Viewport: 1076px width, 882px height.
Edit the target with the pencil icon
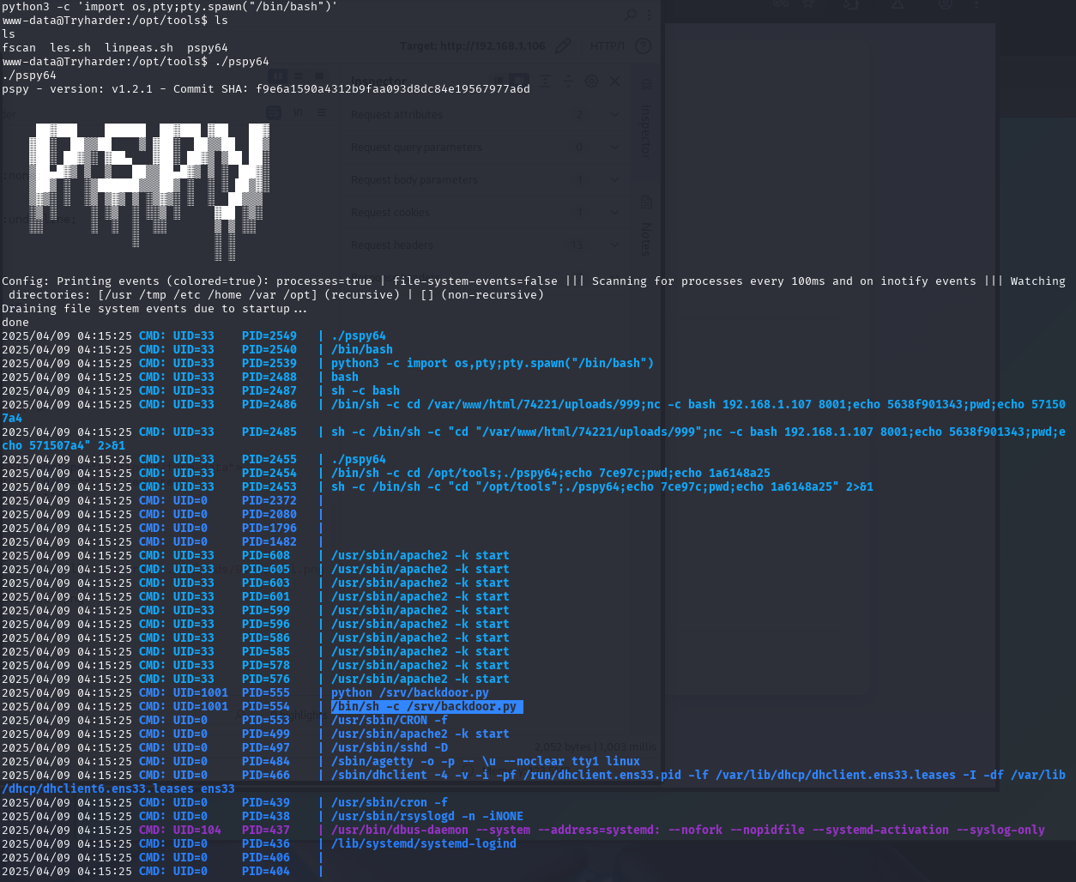tap(563, 45)
